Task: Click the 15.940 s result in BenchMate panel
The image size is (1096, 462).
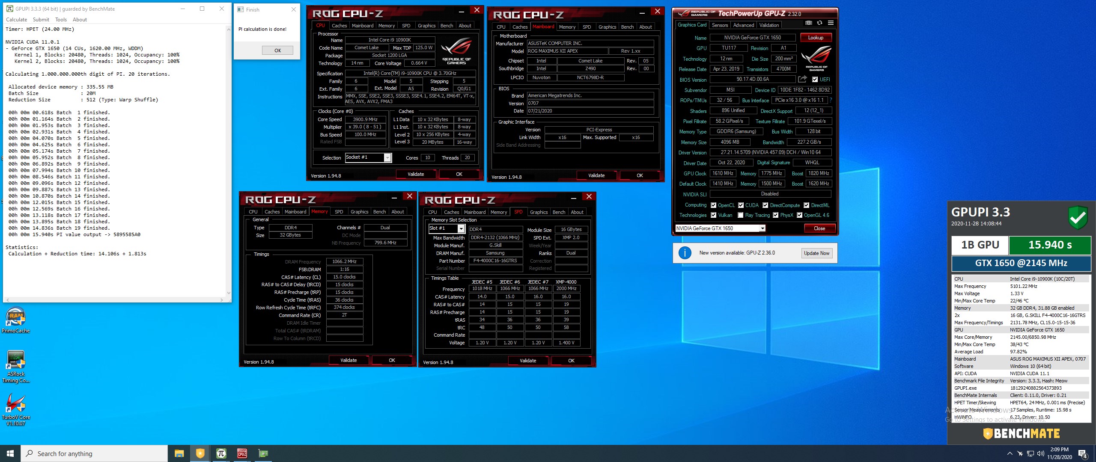Action: click(1050, 245)
